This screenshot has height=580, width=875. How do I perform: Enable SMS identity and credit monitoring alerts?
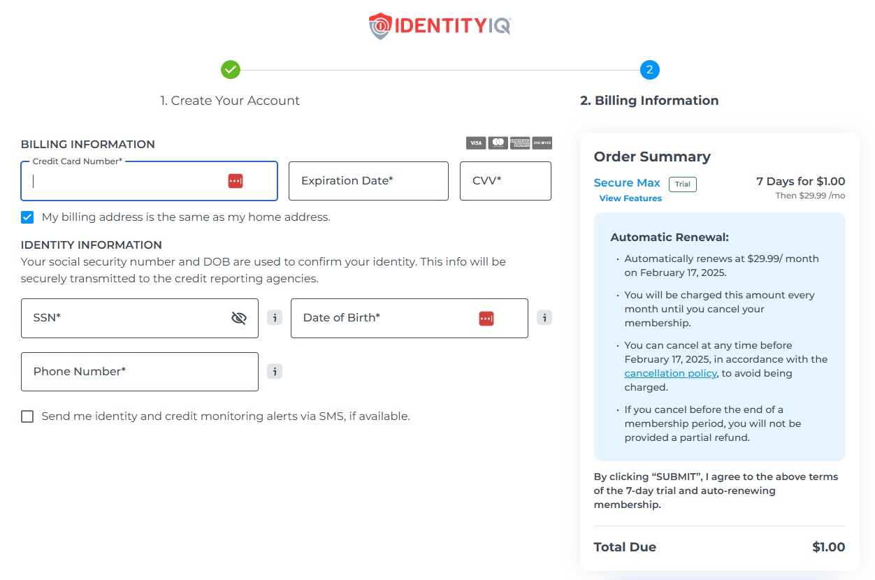pos(27,416)
